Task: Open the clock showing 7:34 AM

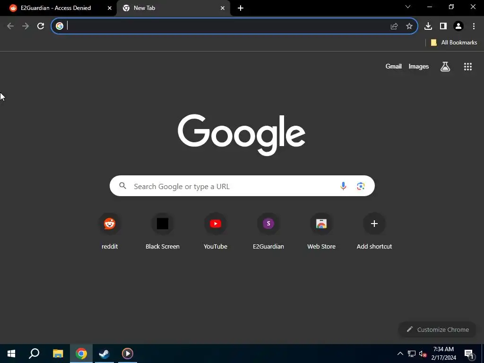Action: [443, 354]
